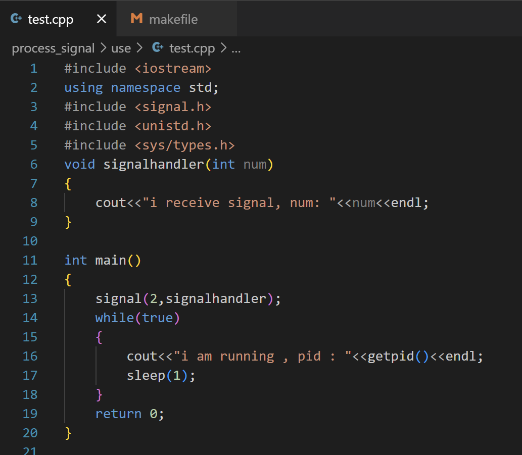Click the C++ file icon in test.cpp tab
This screenshot has height=455, width=522.
tap(16, 18)
